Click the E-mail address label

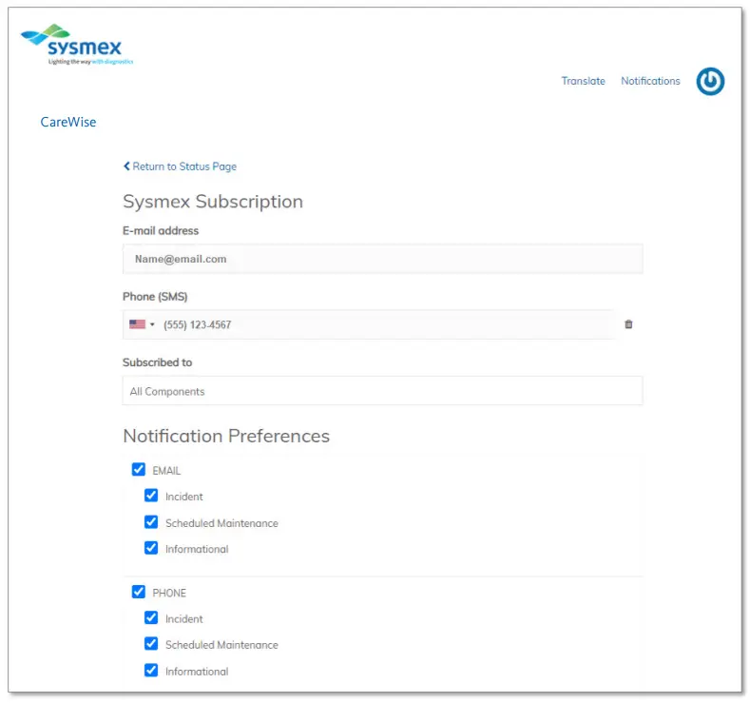pos(161,230)
